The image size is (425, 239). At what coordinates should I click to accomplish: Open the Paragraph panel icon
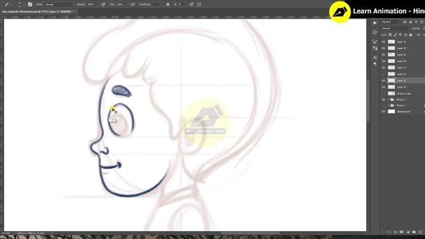(x=375, y=64)
